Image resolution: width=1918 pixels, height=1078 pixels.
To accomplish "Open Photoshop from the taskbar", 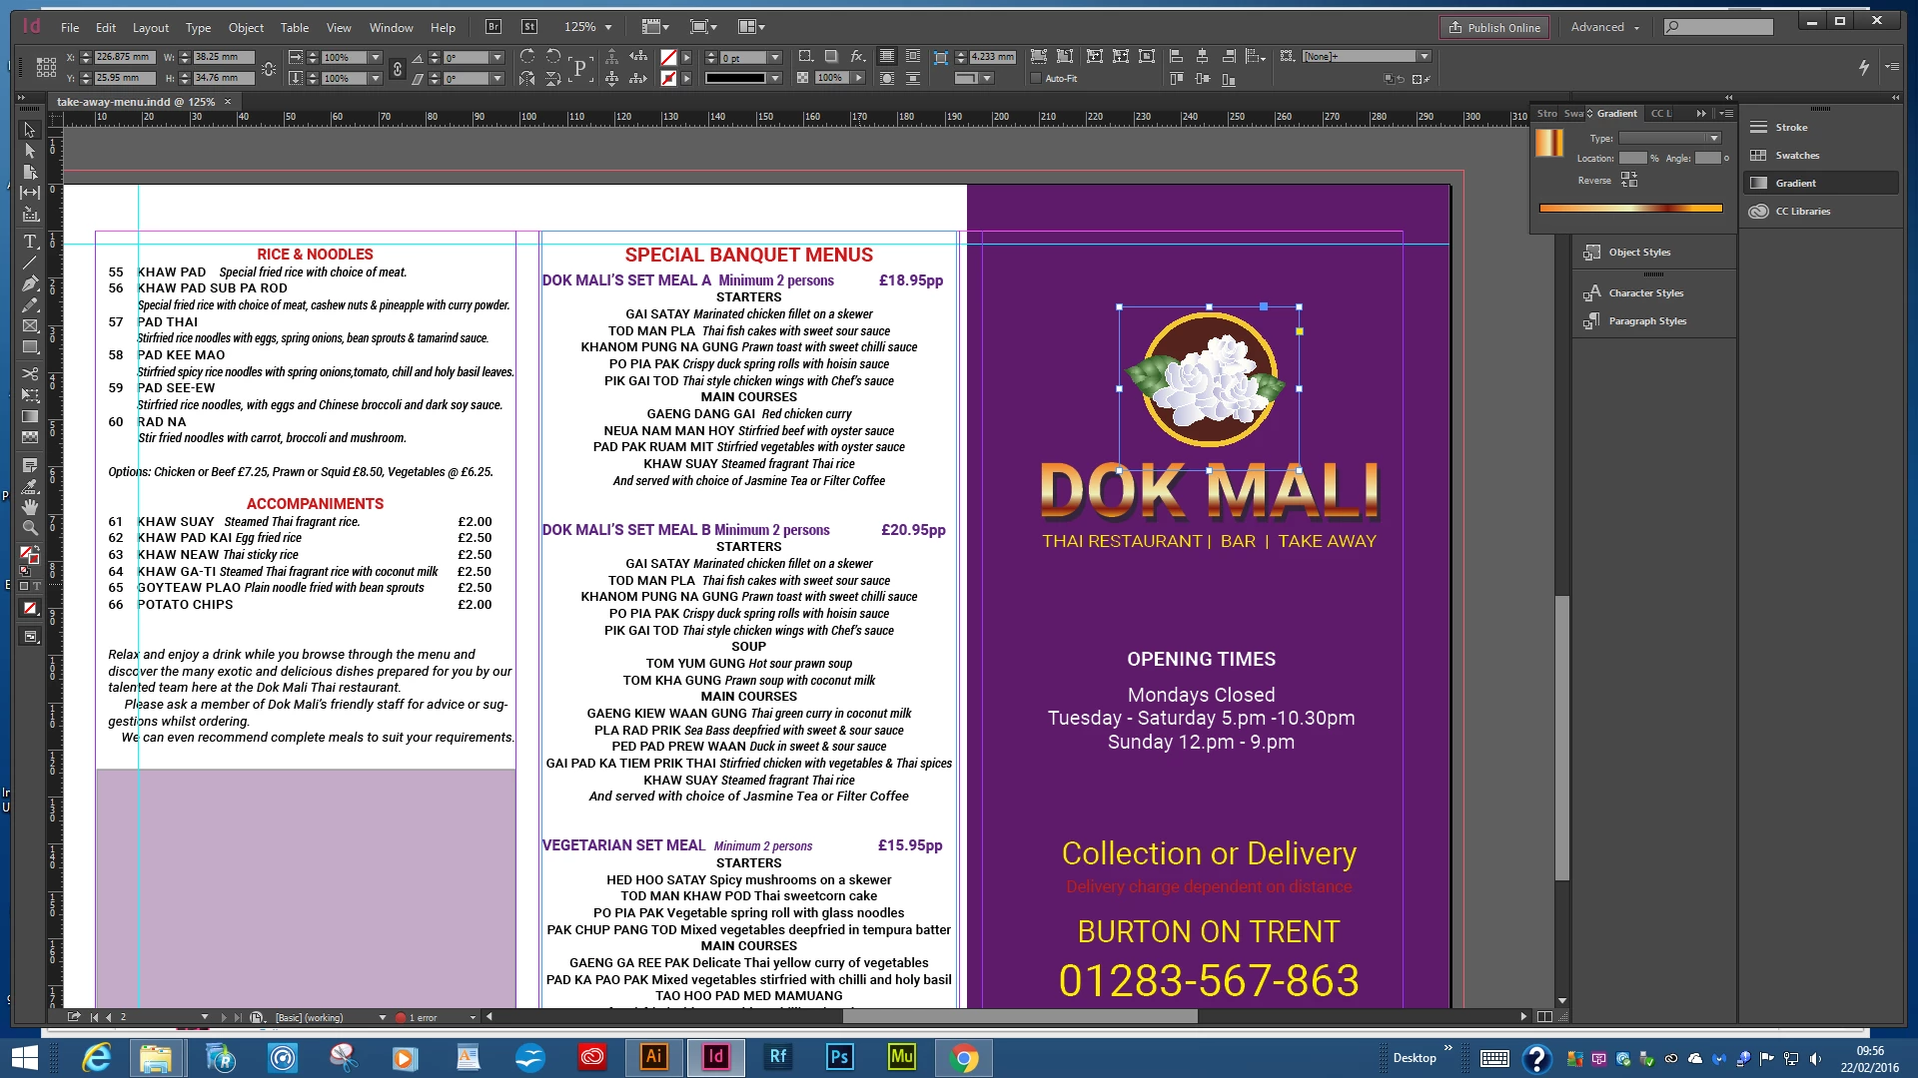I will (x=839, y=1056).
